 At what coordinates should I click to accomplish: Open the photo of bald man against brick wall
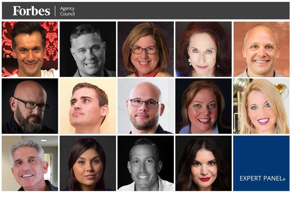[x=261, y=49]
